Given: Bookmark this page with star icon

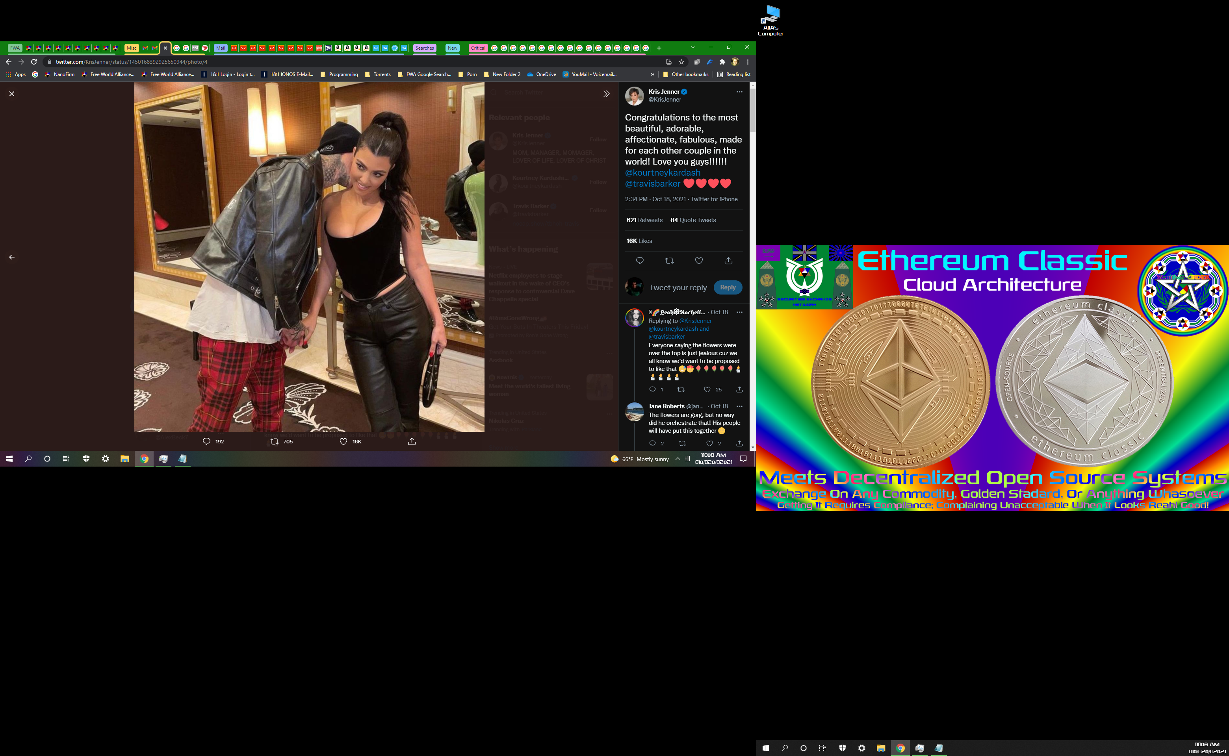Looking at the screenshot, I should (x=681, y=62).
